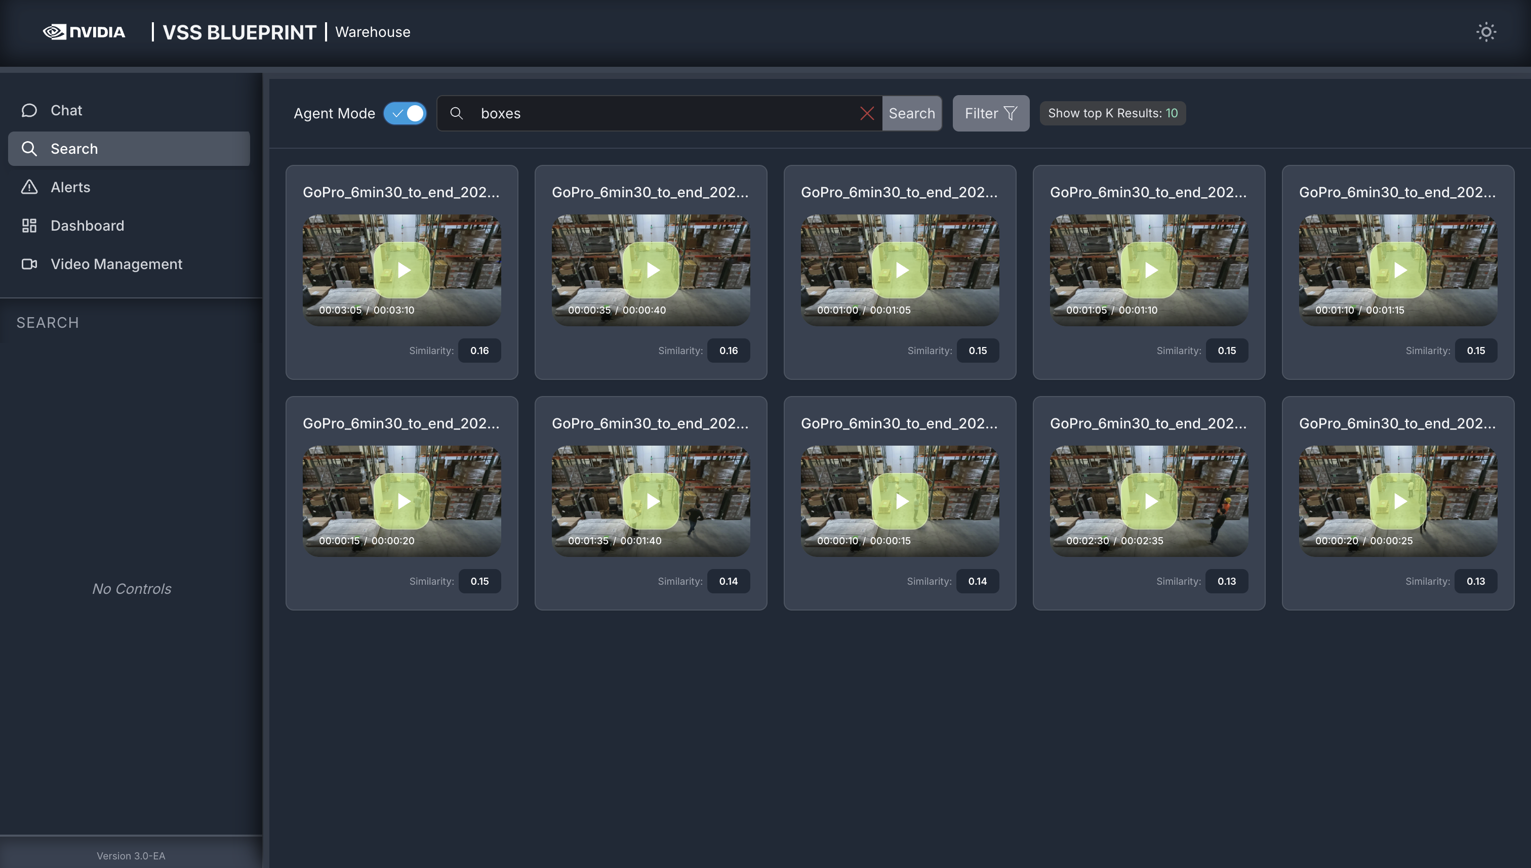Open the Dashboard grid icon
The image size is (1531, 868).
(30, 226)
